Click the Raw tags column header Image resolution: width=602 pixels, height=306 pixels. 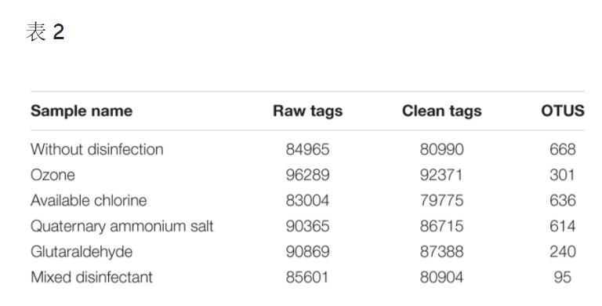click(x=307, y=111)
